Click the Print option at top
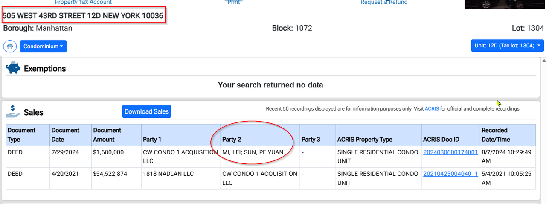Screen dimensions: 546x204 click(234, 3)
